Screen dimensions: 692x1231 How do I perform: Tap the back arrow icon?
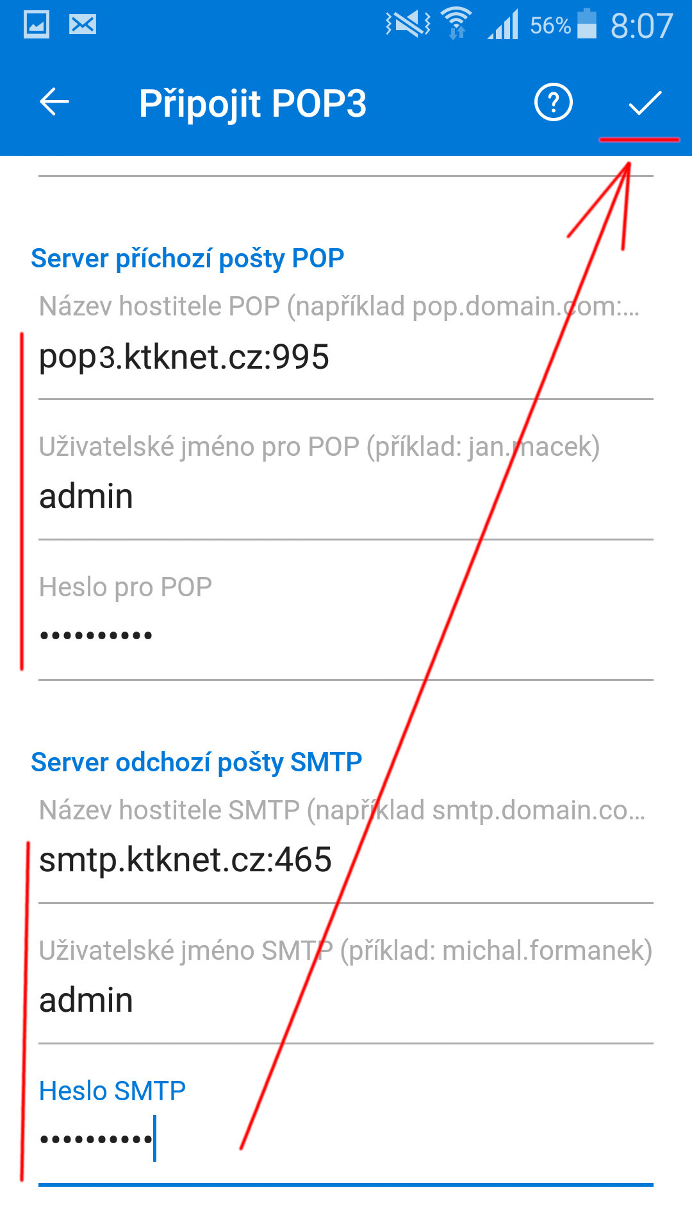pyautogui.click(x=54, y=103)
